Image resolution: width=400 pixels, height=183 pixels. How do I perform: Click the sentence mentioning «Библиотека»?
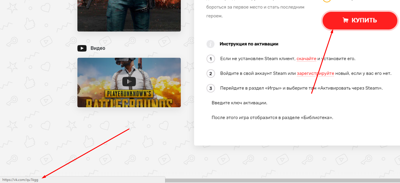[272, 118]
